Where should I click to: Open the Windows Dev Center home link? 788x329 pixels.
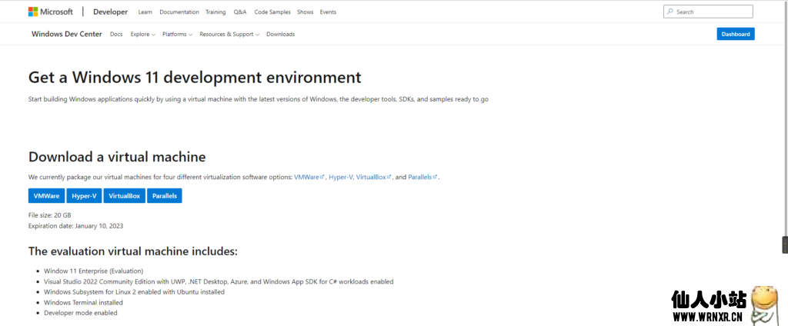68,34
